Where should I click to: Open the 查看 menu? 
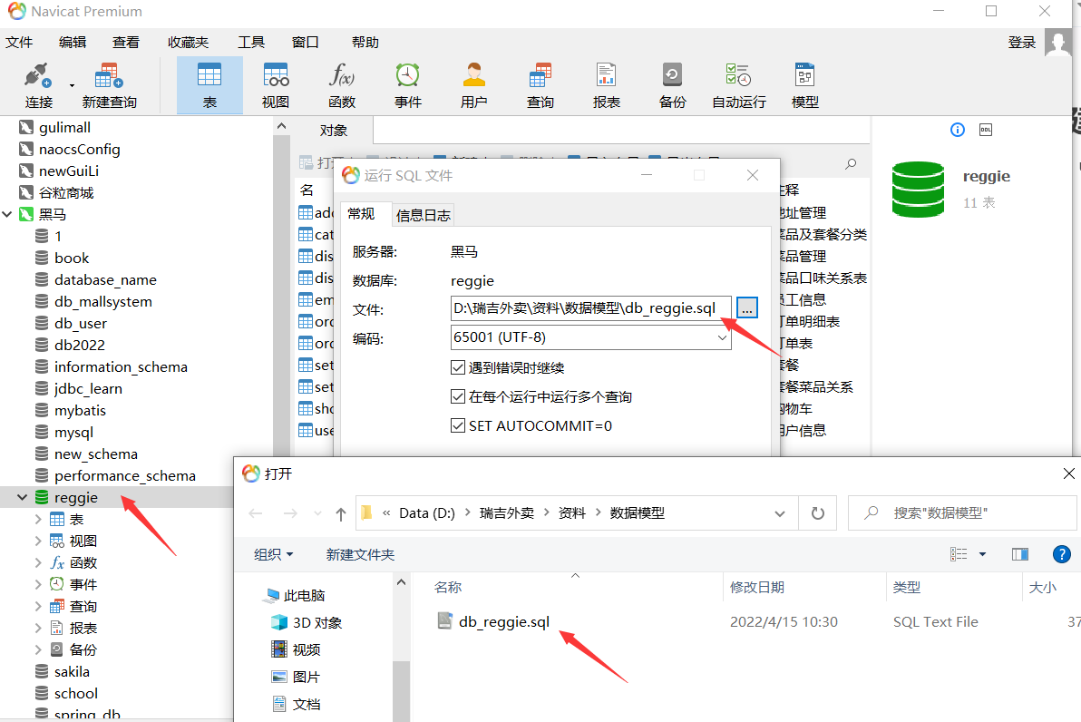point(125,43)
